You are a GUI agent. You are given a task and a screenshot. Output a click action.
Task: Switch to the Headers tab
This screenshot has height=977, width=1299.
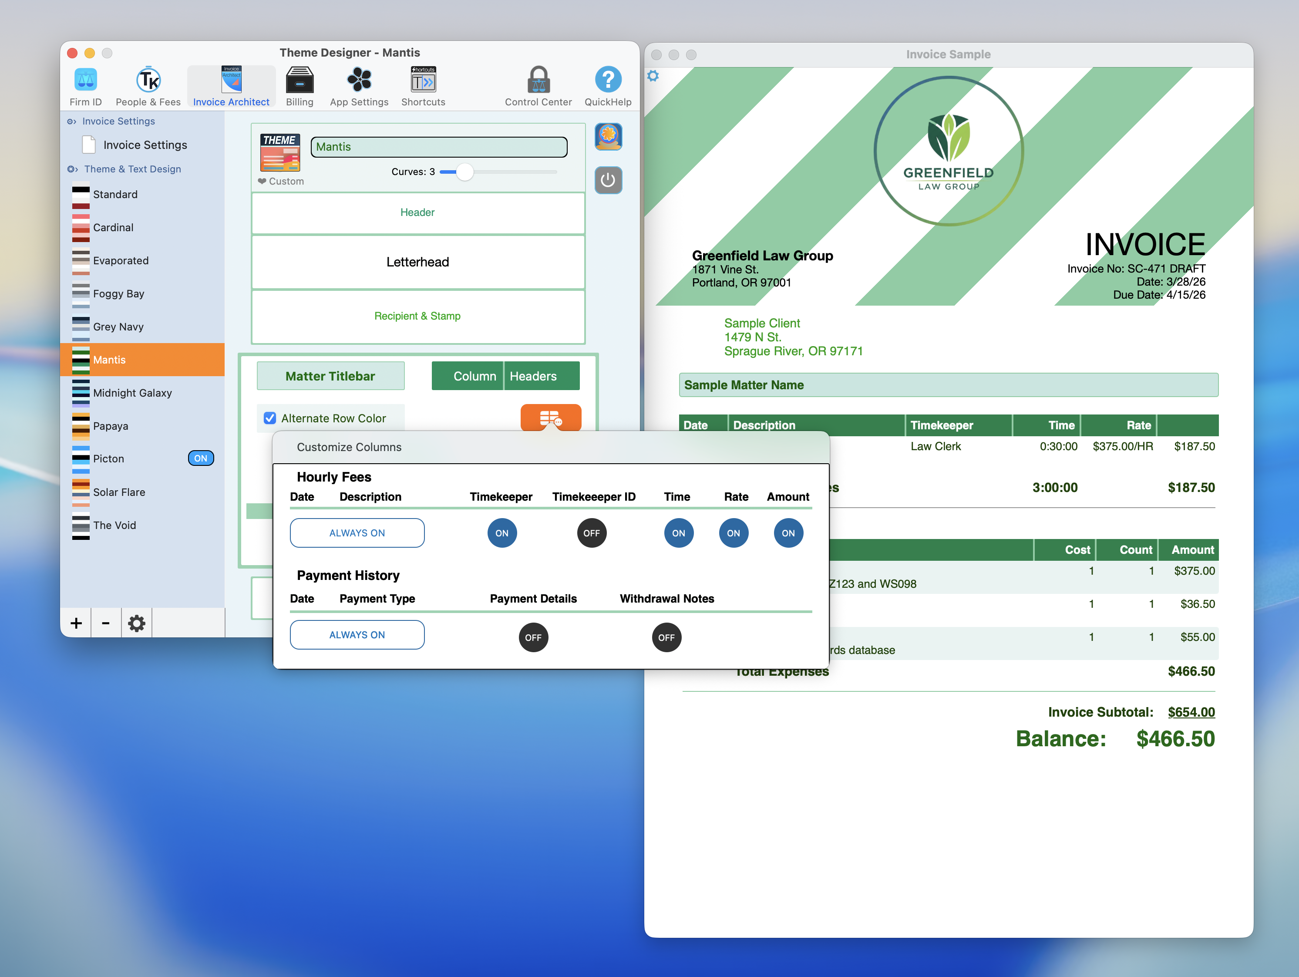tap(533, 375)
